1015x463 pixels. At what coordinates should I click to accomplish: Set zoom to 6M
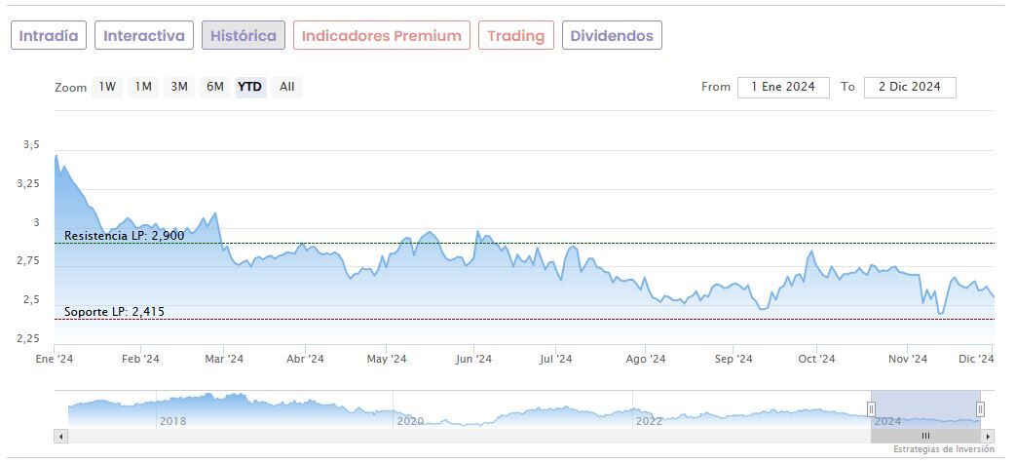tap(215, 87)
